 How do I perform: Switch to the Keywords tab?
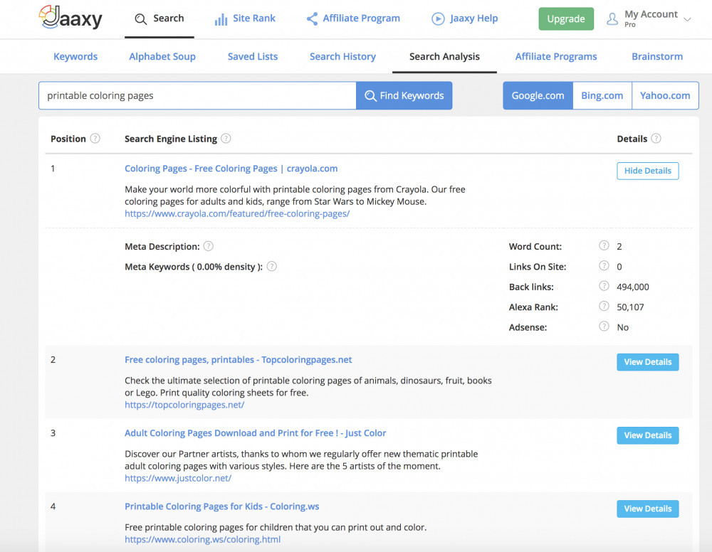(75, 57)
